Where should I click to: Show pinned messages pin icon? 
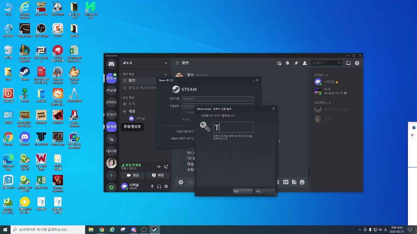pyautogui.click(x=296, y=63)
